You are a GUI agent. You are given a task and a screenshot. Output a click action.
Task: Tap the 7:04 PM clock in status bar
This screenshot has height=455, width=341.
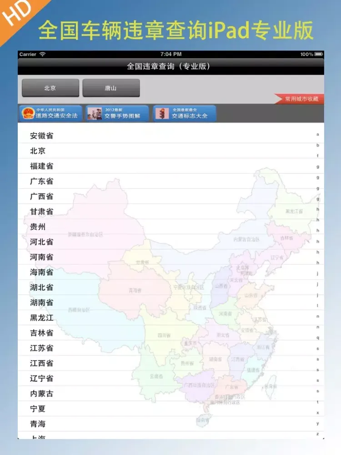click(171, 54)
